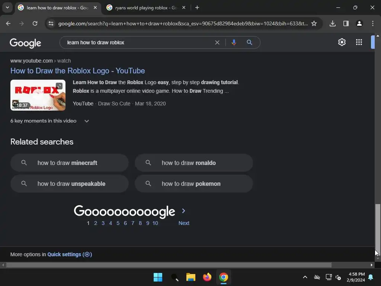The height and width of the screenshot is (286, 381).
Task: Search 'how to draw minecraft' related suggestion
Action: [x=70, y=163]
